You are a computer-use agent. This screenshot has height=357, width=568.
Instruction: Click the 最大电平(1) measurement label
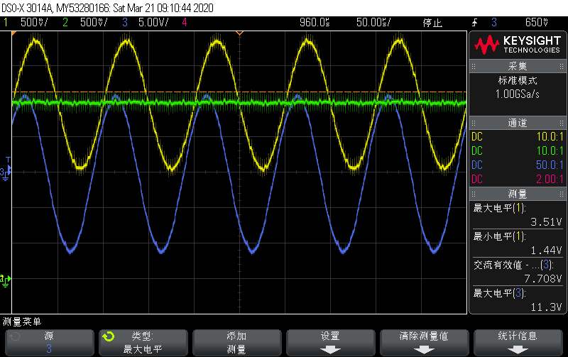point(500,208)
